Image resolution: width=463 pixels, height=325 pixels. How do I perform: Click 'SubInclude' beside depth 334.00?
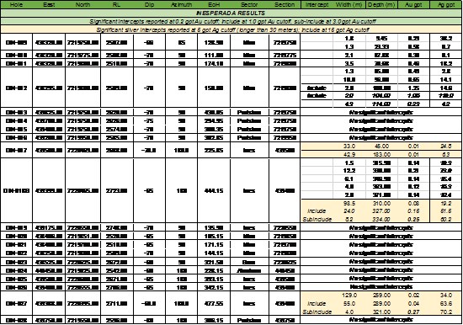click(317, 219)
